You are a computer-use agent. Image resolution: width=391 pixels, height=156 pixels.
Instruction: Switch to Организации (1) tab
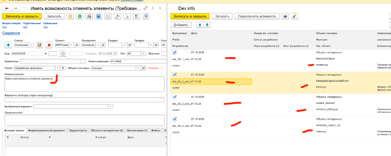pyautogui.click(x=137, y=131)
